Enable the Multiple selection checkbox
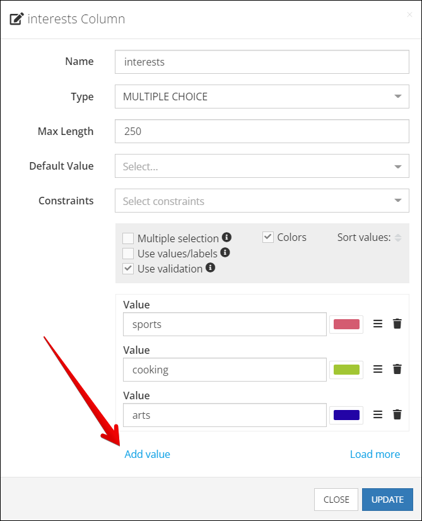Screen dimensions: 422x521 pos(128,238)
